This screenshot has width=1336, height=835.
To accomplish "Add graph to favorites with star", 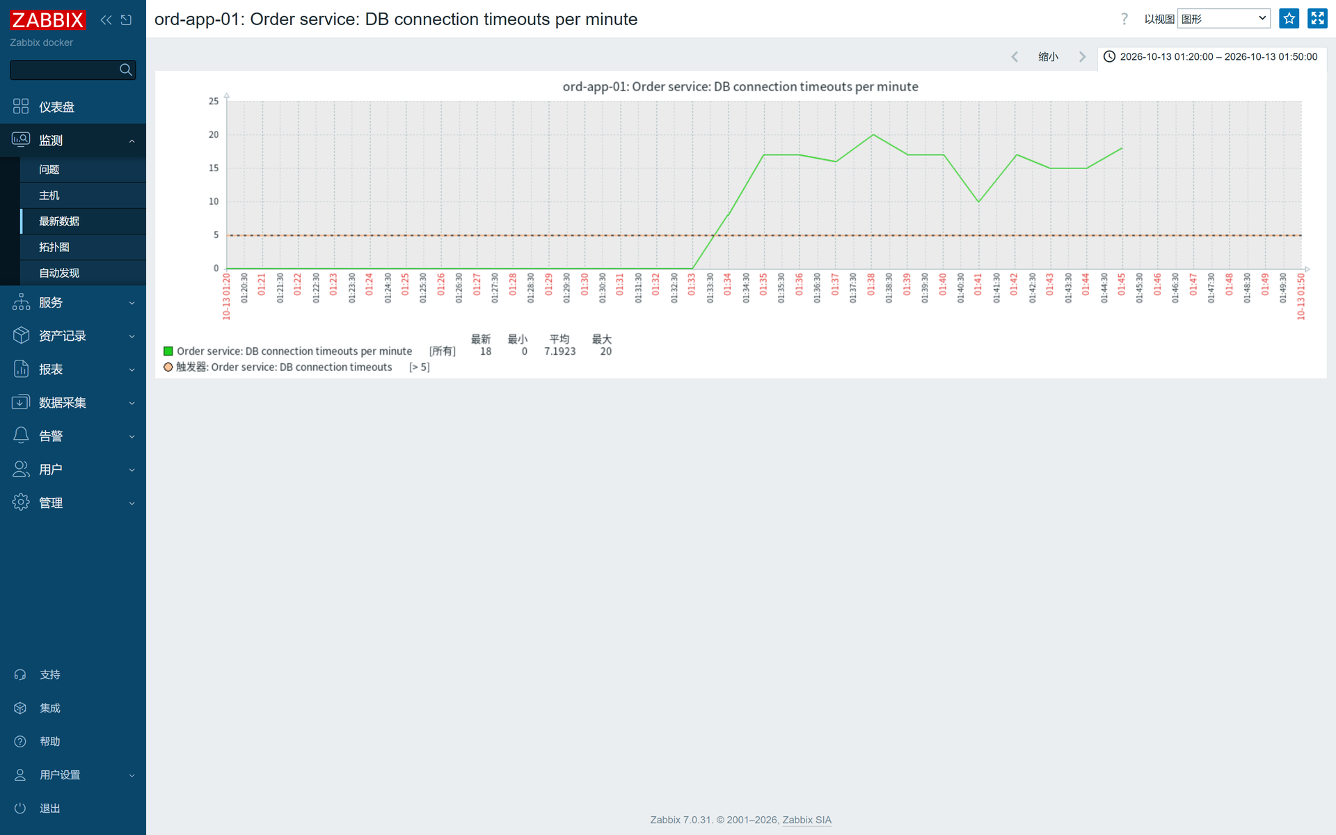I will coord(1289,19).
